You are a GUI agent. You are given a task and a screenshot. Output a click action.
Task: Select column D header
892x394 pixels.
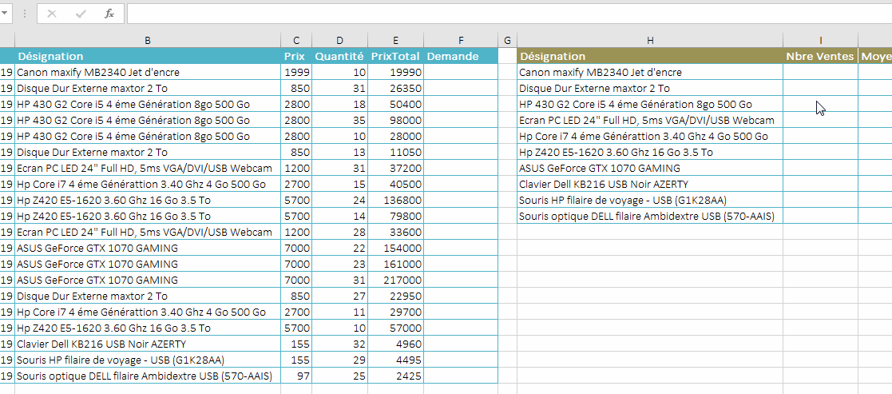coord(339,41)
